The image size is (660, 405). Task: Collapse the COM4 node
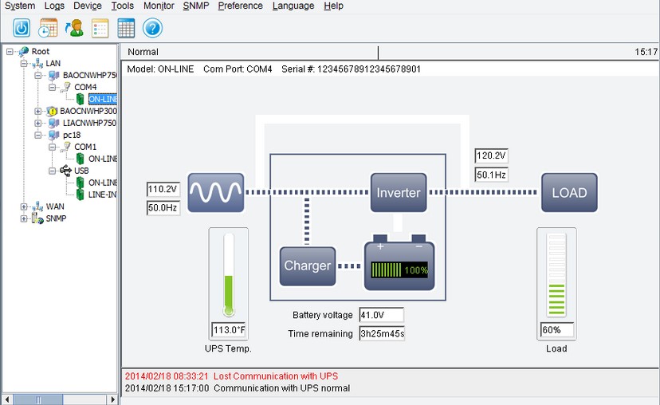(x=52, y=87)
